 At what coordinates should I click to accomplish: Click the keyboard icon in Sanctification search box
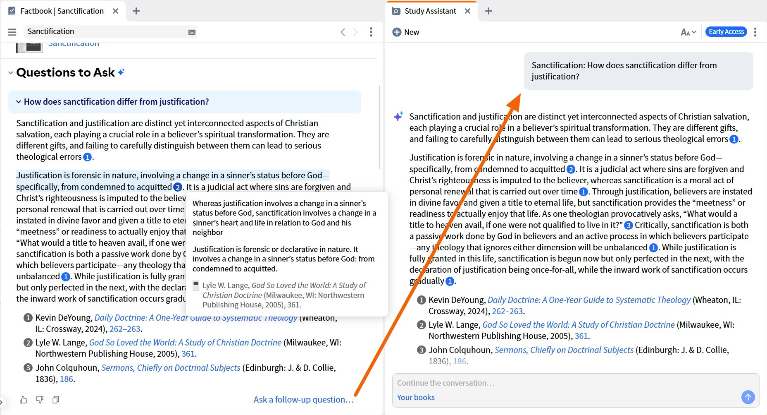click(192, 32)
